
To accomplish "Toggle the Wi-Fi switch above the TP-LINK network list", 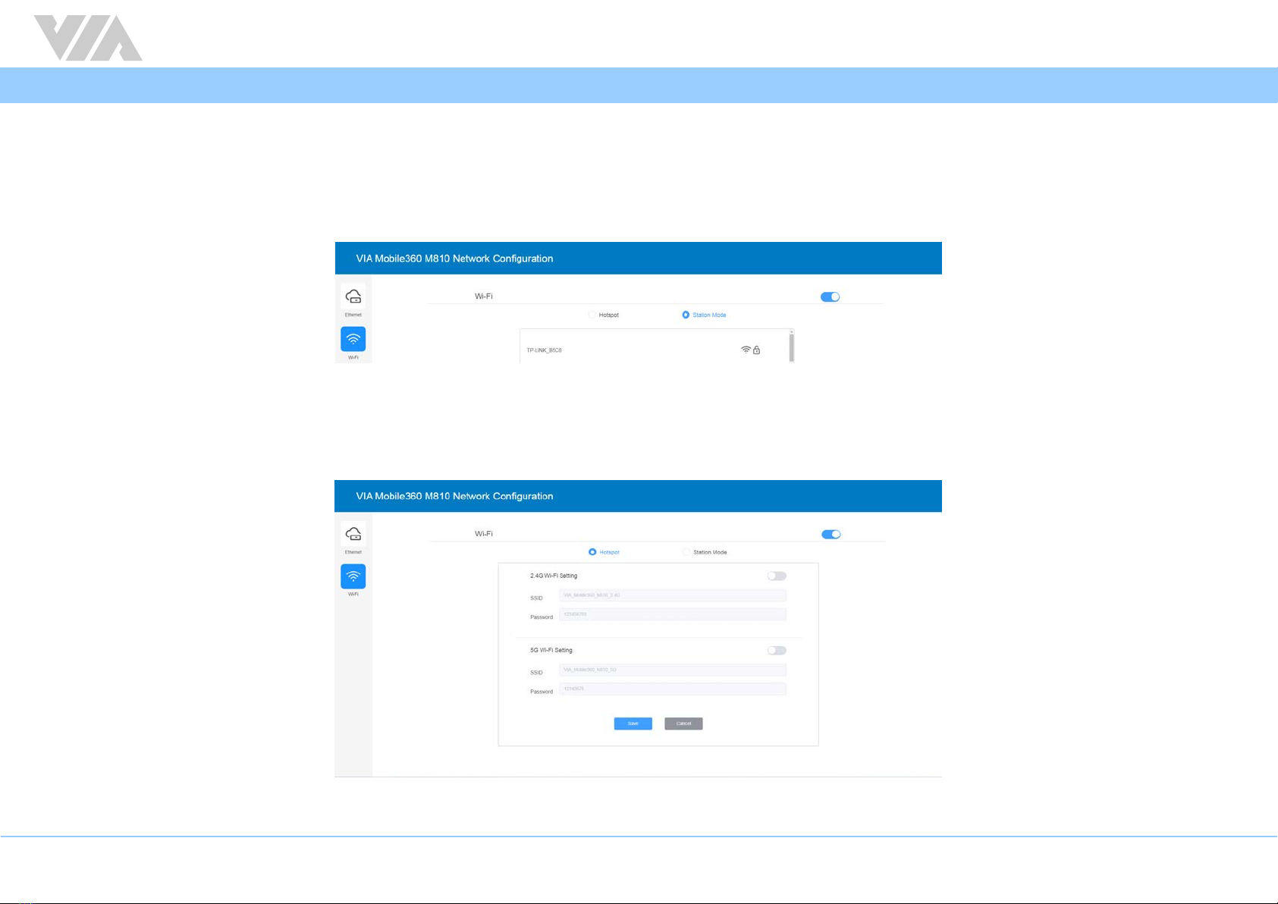I will click(x=830, y=297).
